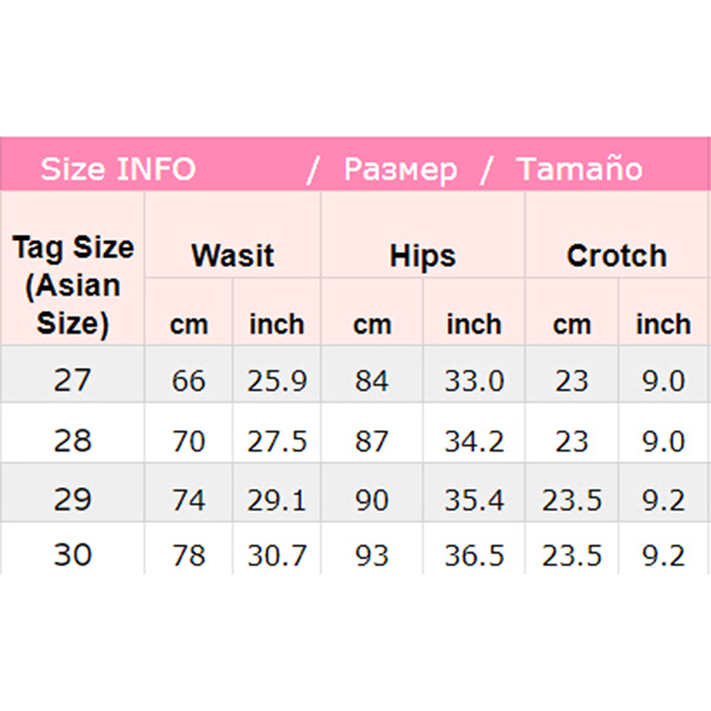The image size is (711, 711).
Task: Click tag size 28 row label
Action: [x=72, y=441]
